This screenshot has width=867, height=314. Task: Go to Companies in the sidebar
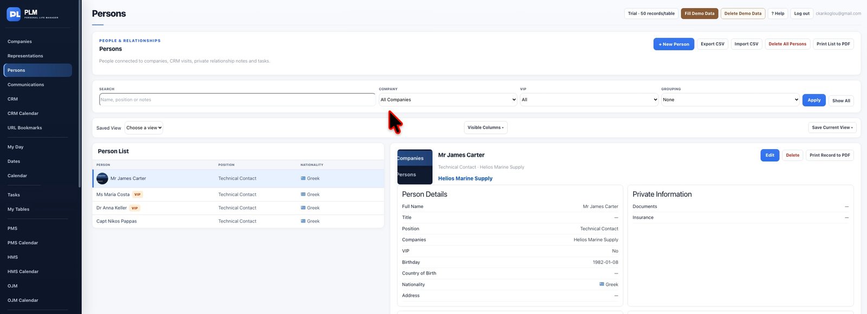[20, 42]
